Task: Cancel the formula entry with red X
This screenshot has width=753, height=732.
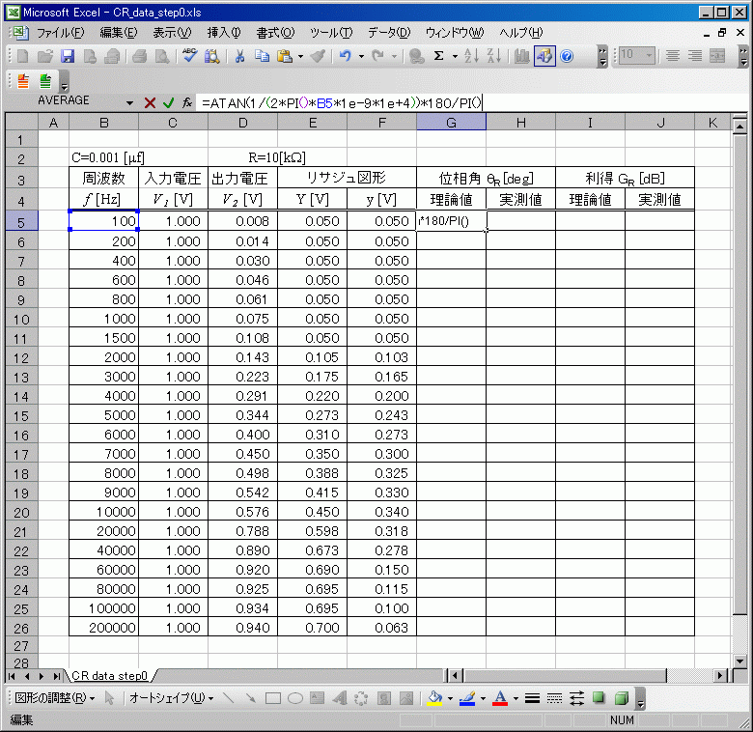Action: tap(150, 102)
